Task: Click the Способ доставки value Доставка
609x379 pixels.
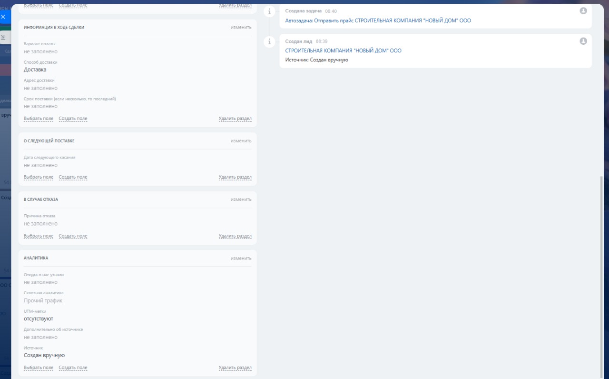Action: click(x=35, y=70)
